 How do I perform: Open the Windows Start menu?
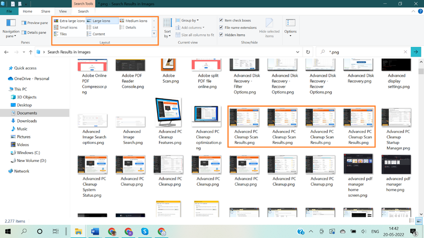(x=8, y=232)
